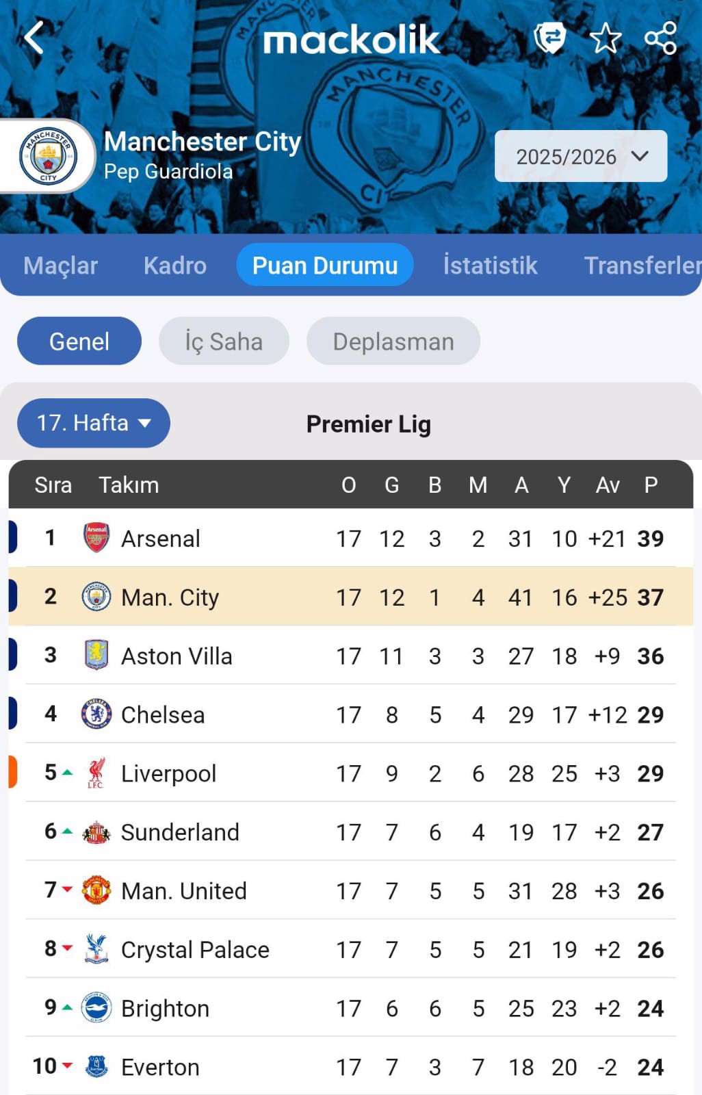
Task: Select the Genel standings filter
Action: (x=79, y=341)
